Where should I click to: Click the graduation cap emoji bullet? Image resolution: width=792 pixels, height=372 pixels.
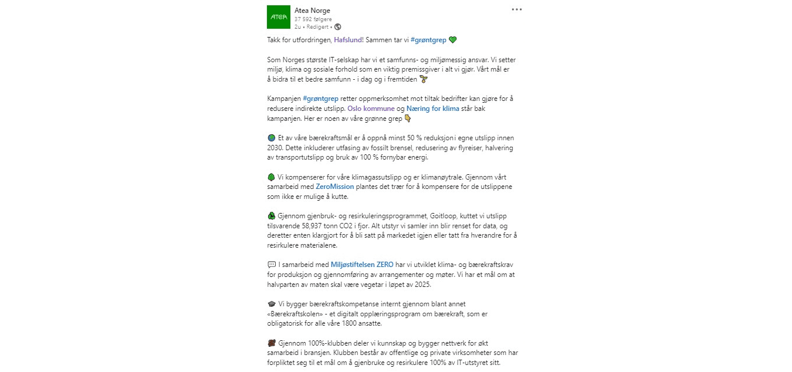271,304
